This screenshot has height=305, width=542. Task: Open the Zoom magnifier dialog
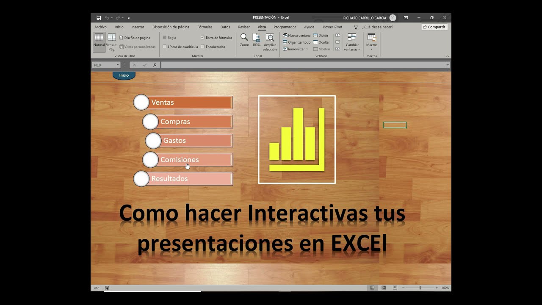pos(244,40)
